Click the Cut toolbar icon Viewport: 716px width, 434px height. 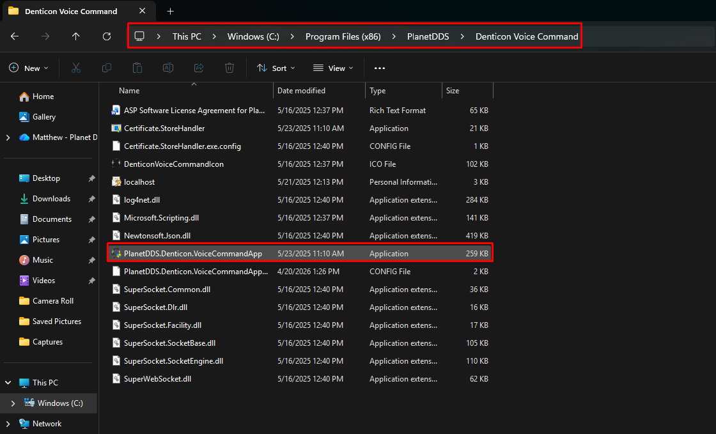(76, 68)
